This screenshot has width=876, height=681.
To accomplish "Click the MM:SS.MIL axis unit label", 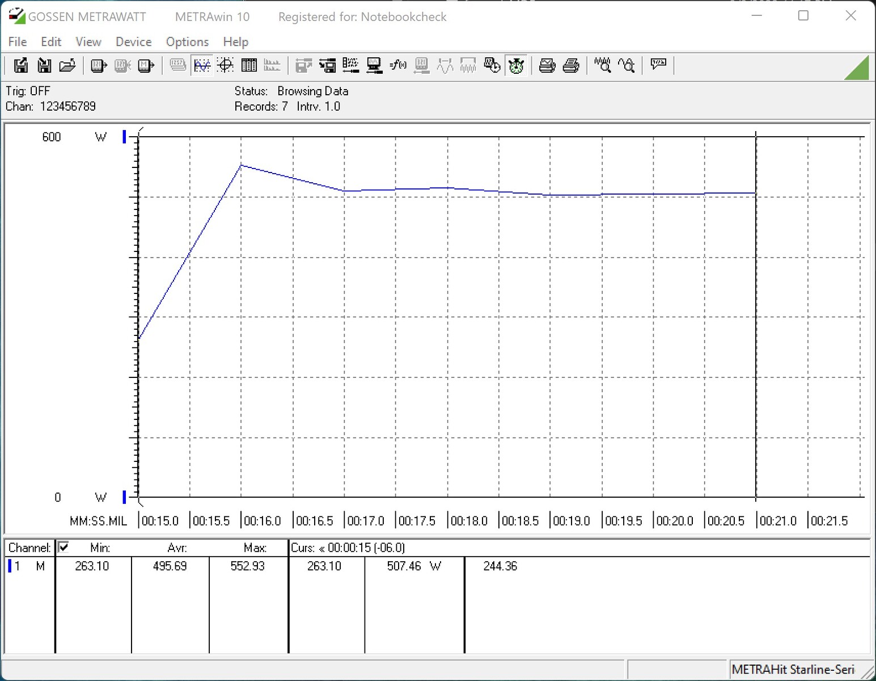I will point(99,521).
